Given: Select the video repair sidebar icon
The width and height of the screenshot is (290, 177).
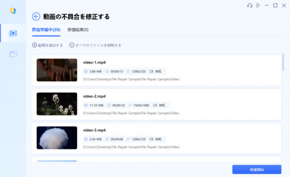Looking at the screenshot, I should pos(13,33).
